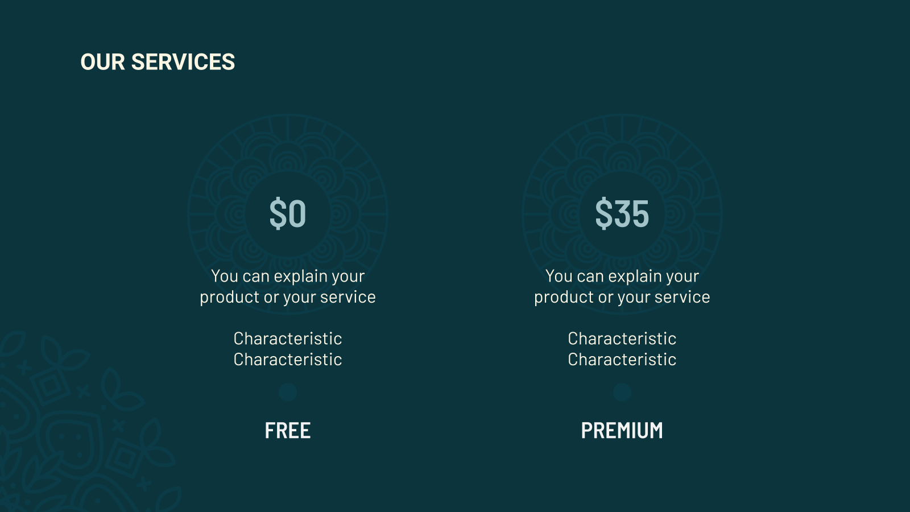
Task: Select the first Characteristic line in Premium column
Action: pyautogui.click(x=622, y=338)
